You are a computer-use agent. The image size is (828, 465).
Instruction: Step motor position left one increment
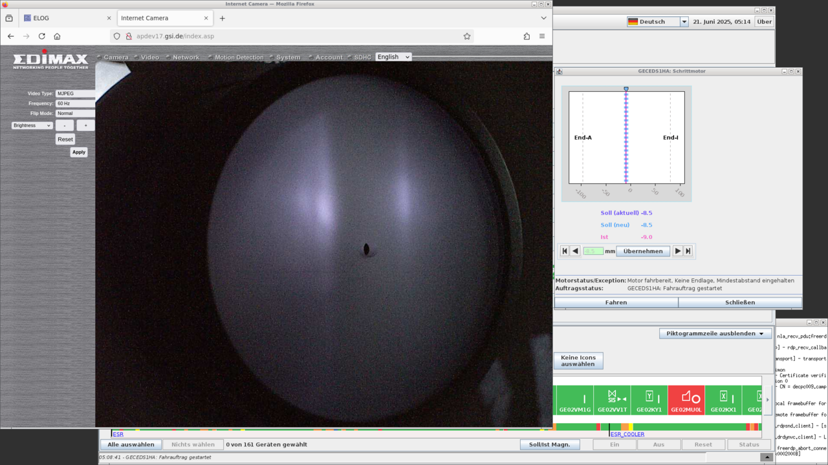(x=575, y=251)
